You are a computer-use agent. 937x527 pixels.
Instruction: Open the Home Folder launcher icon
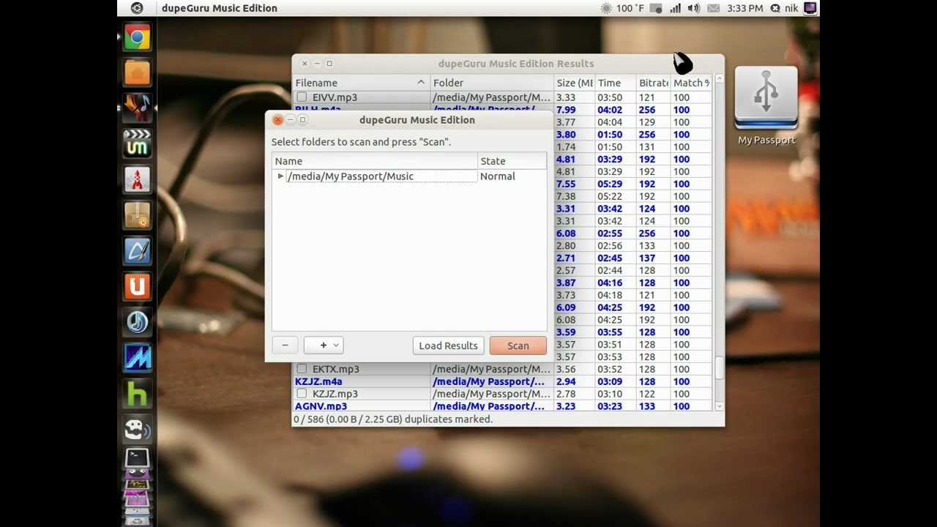[x=137, y=72]
